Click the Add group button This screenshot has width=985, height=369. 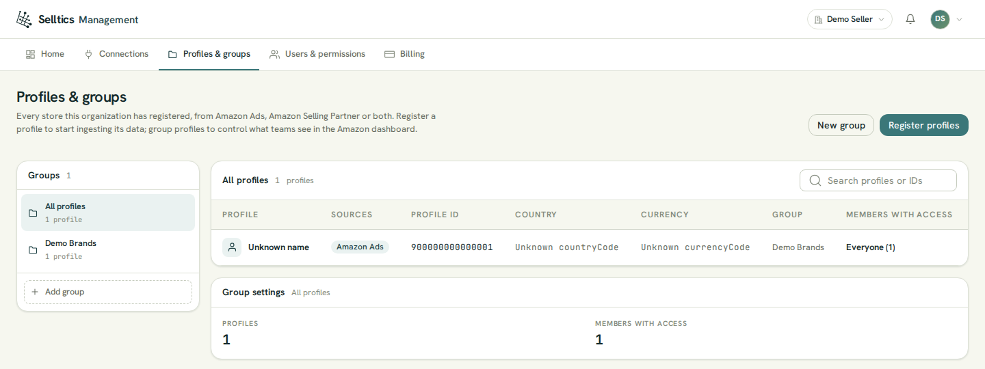[108, 292]
